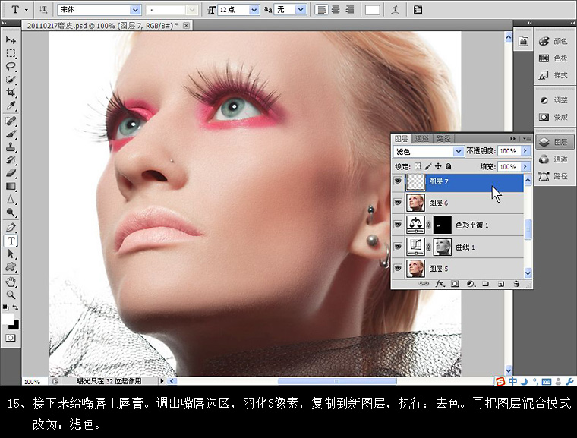The width and height of the screenshot is (577, 438).
Task: Click the foreground color swatch
Action: [x=7, y=318]
